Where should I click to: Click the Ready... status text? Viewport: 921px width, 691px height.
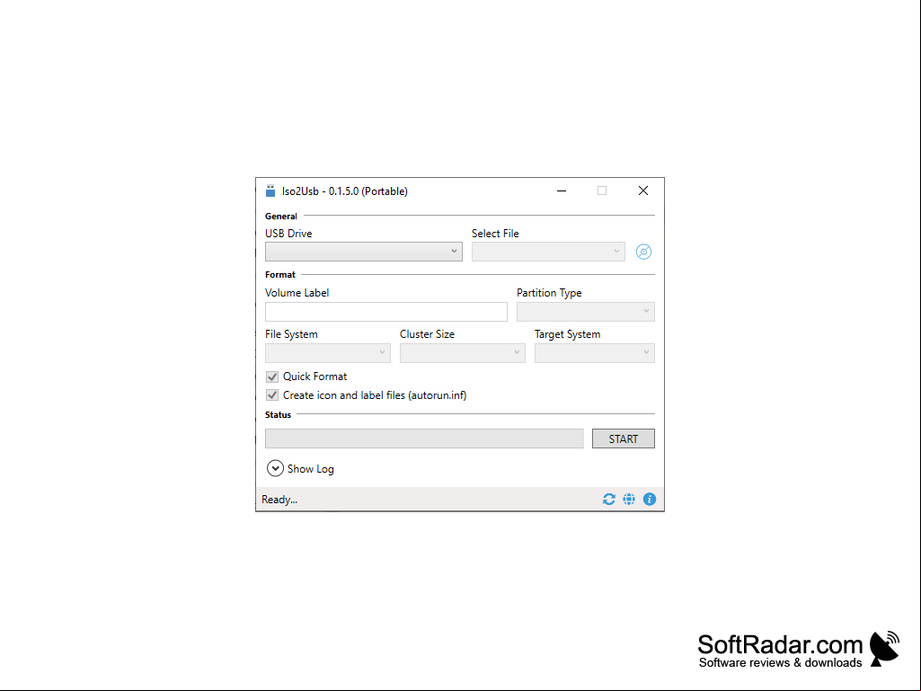(x=279, y=500)
